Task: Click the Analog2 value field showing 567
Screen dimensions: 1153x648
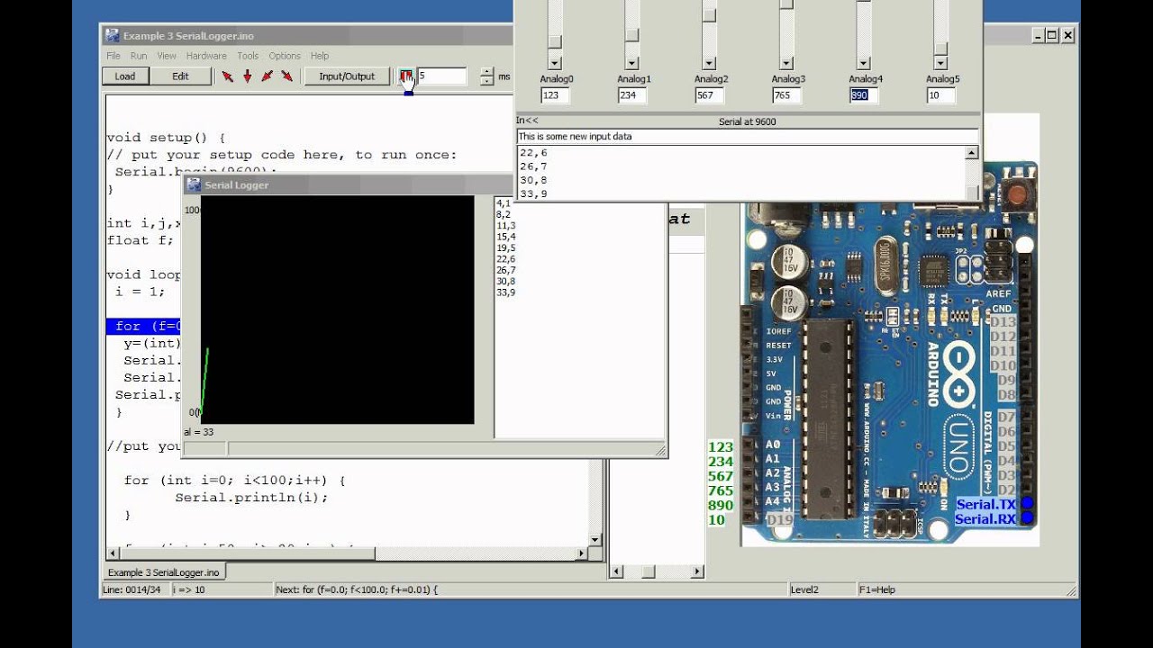Action: (x=710, y=95)
